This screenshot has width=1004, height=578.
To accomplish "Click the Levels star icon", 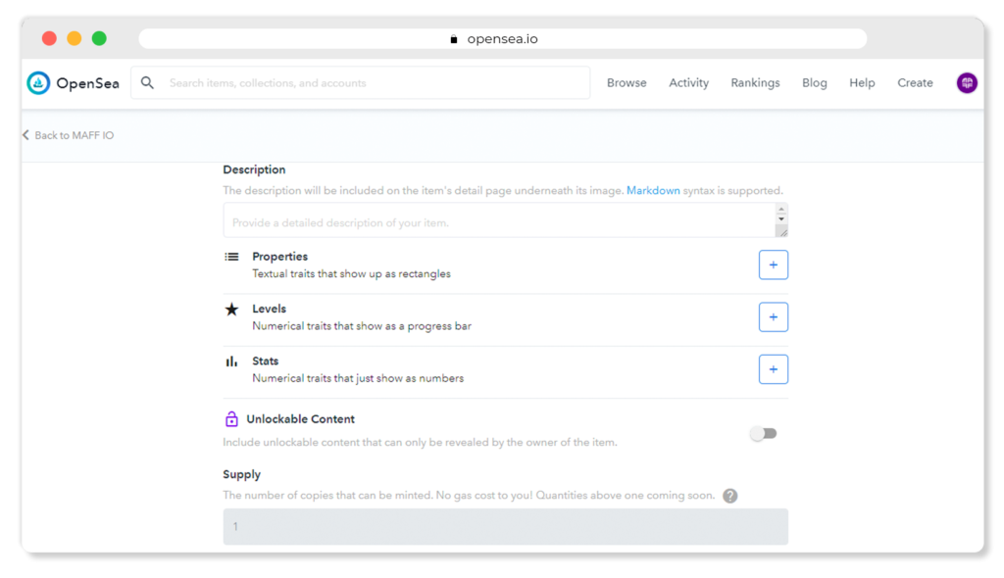I will click(231, 310).
